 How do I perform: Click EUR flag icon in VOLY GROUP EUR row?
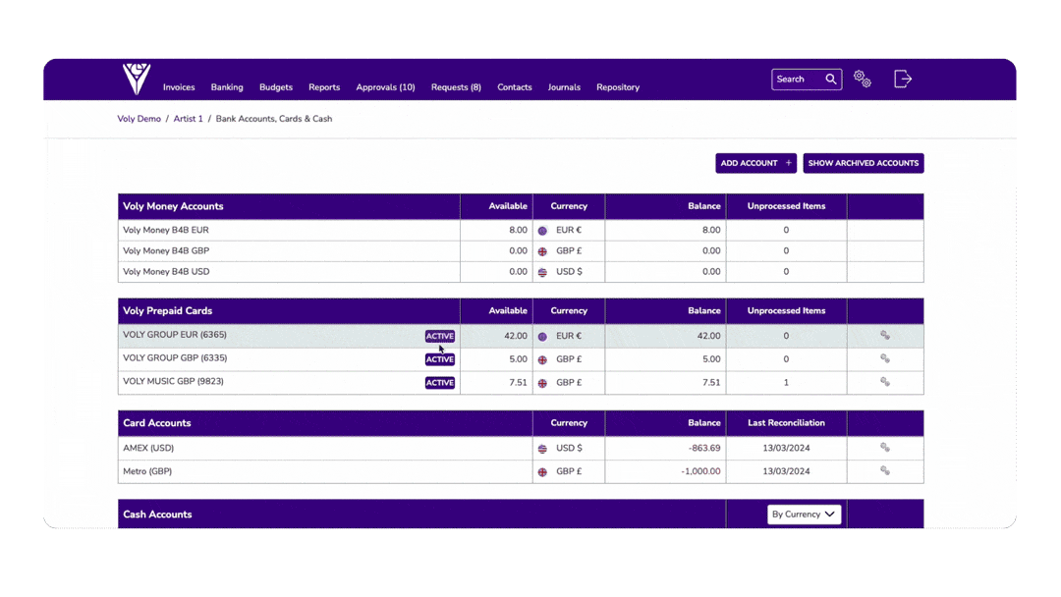(542, 337)
